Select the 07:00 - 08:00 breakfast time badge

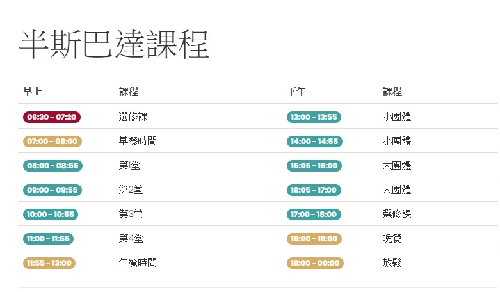click(52, 142)
